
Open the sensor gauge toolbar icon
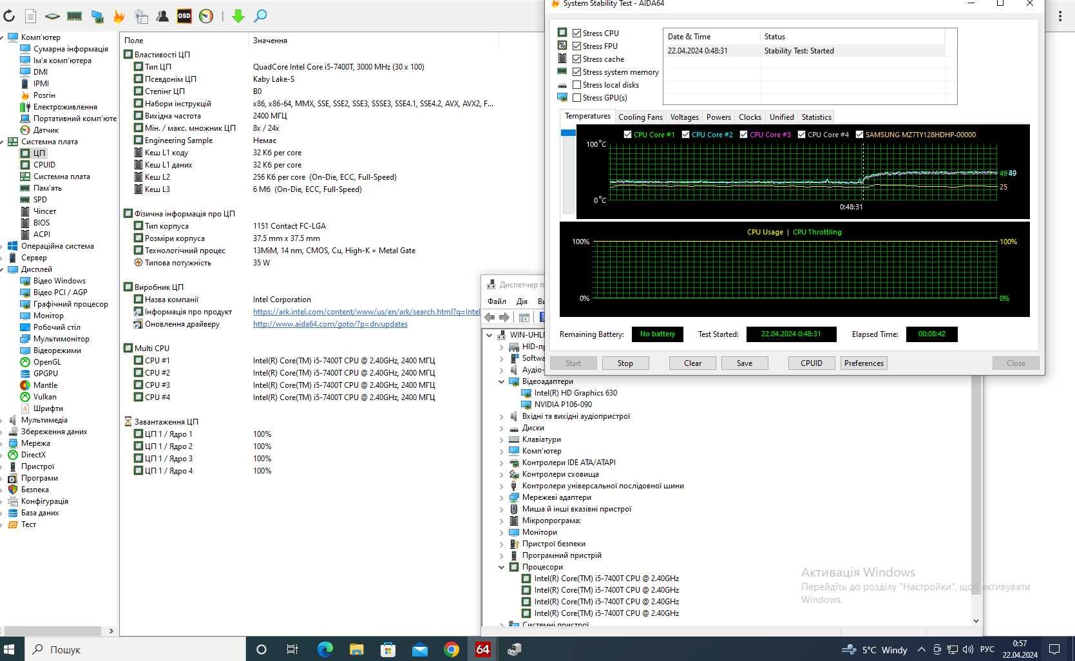[206, 16]
